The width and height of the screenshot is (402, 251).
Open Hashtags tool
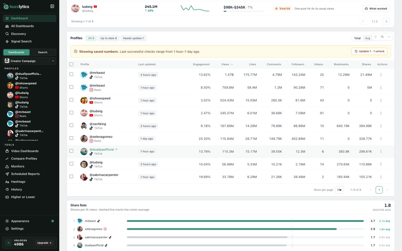(30, 182)
